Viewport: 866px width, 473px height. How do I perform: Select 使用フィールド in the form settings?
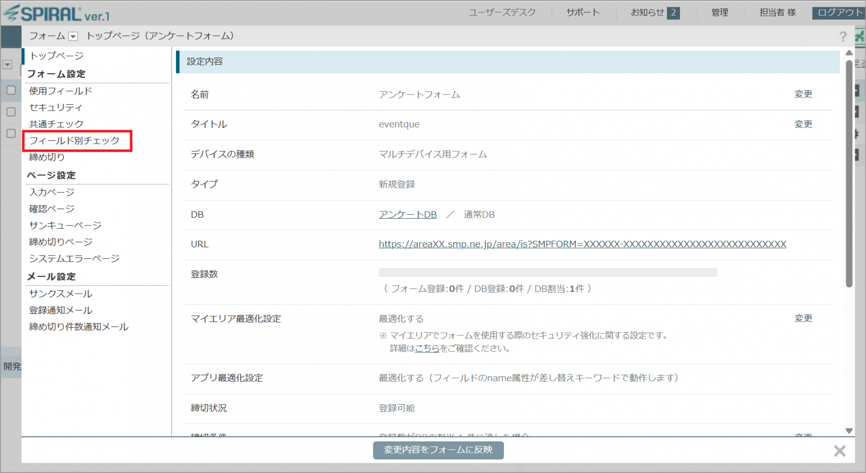[x=60, y=91]
